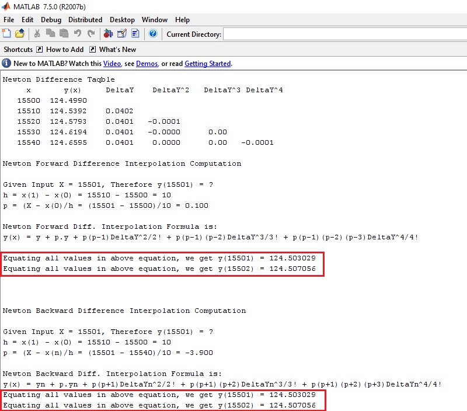Launch Simulink from the toolbar icon
Image resolution: width=467 pixels, height=411 pixels.
tap(108, 34)
